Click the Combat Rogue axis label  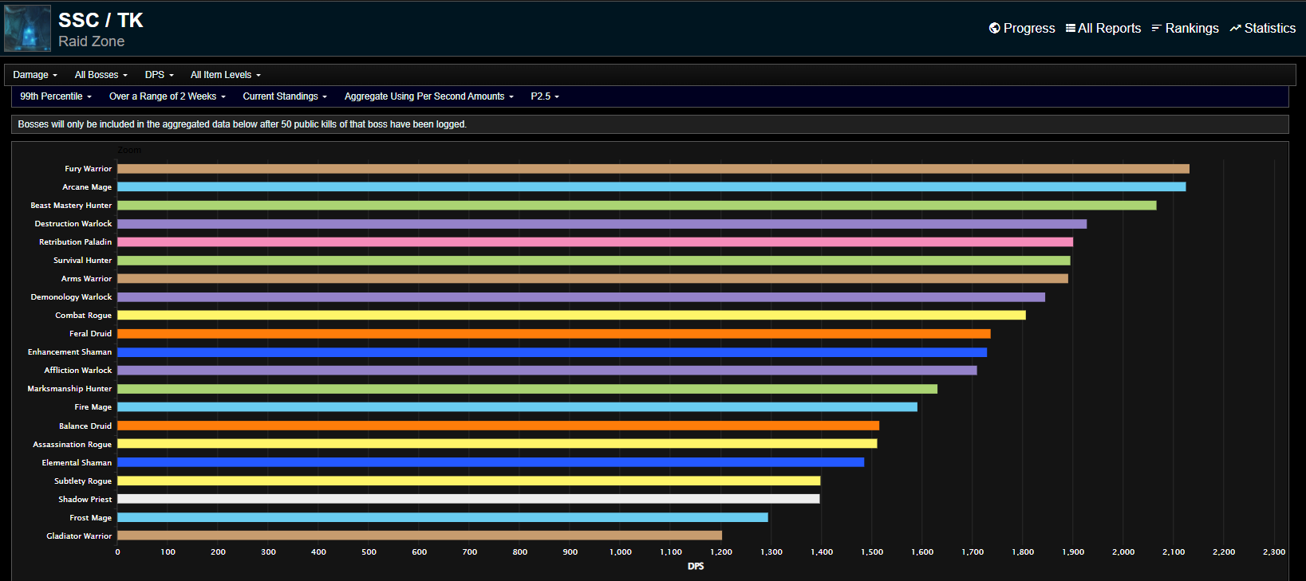pos(84,316)
